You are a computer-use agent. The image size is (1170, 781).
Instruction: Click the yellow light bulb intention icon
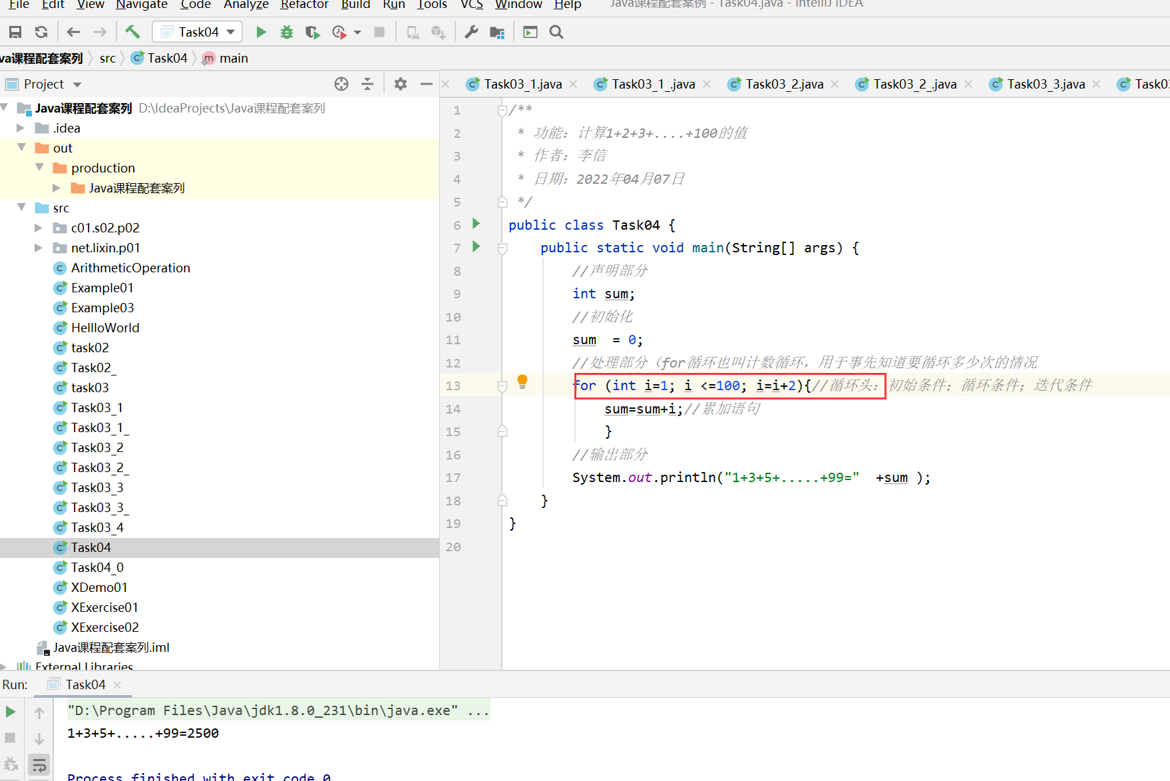(522, 382)
